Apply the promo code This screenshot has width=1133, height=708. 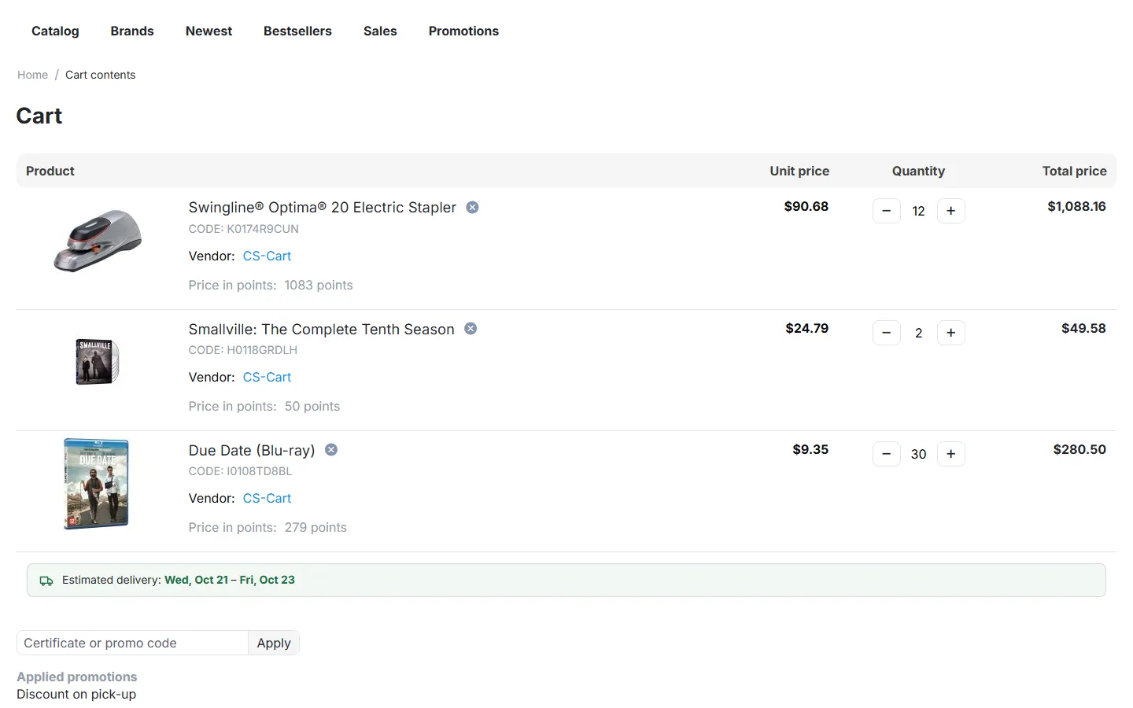pyautogui.click(x=274, y=643)
